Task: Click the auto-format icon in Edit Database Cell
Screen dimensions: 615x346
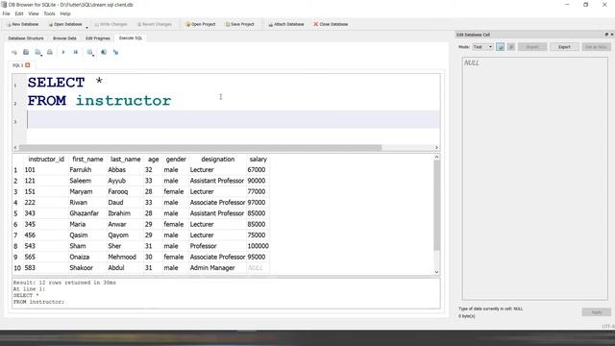Action: pos(500,47)
